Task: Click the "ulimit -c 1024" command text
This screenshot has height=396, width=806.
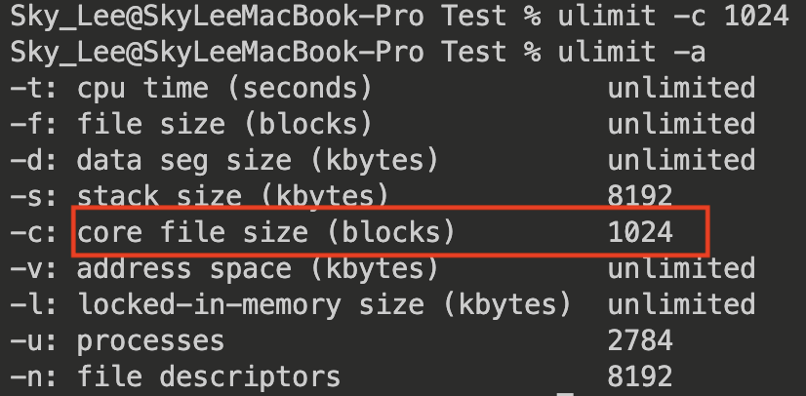Action: [x=673, y=19]
